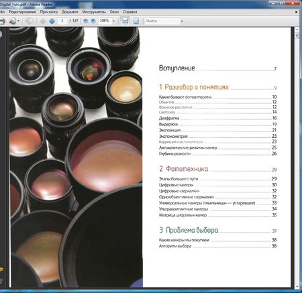Zoom out with the minus button

pos(85,21)
